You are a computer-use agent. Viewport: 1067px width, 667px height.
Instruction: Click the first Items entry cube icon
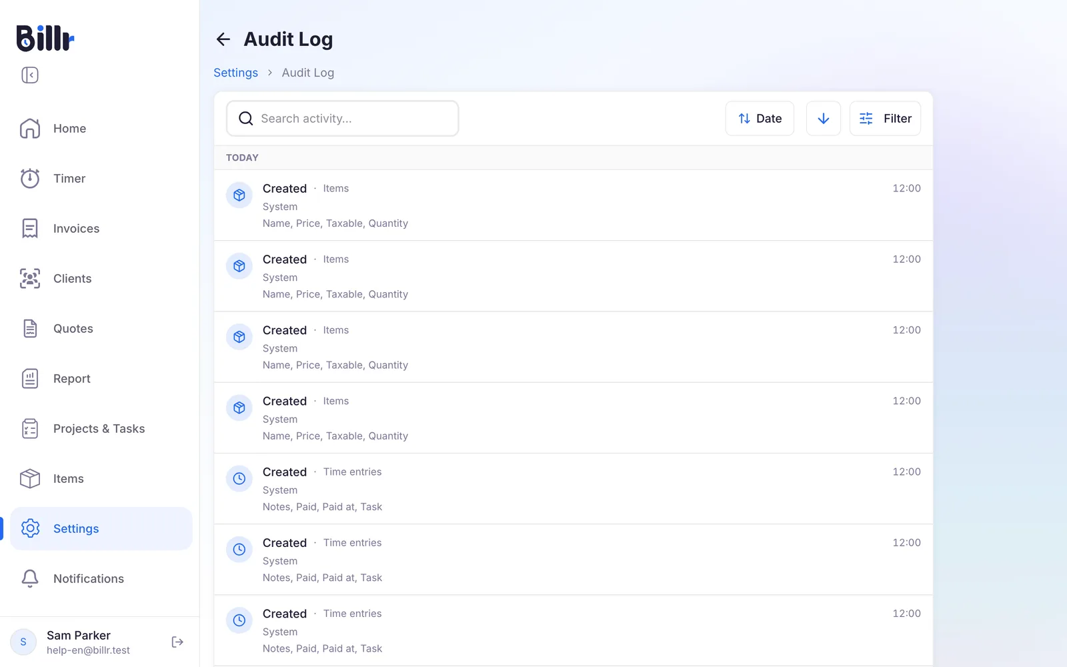click(239, 195)
